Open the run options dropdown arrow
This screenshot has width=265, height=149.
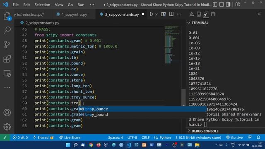coord(157,14)
